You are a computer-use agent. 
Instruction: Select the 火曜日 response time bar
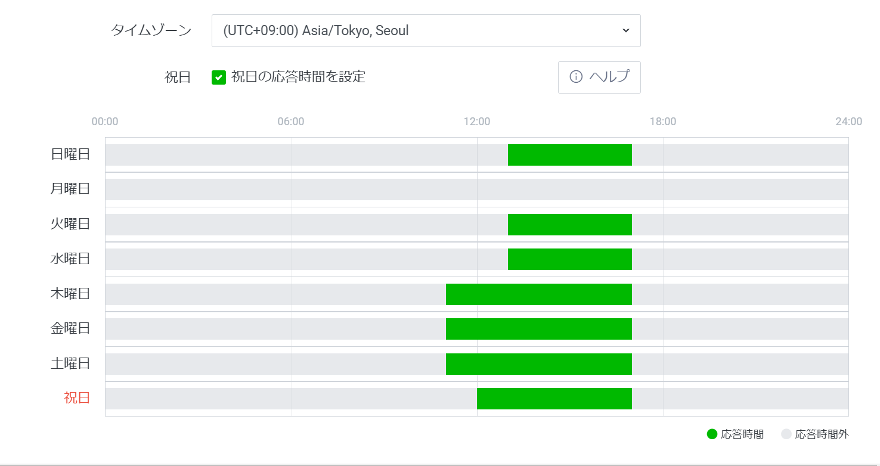click(x=569, y=224)
